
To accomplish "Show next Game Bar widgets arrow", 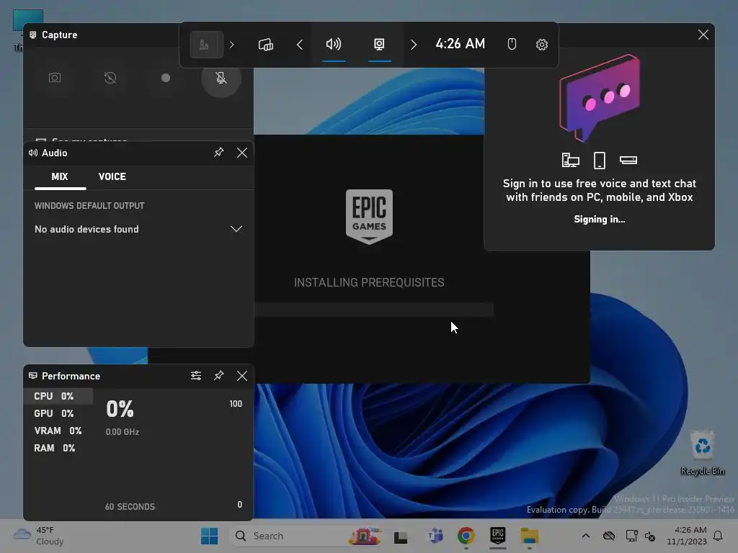I will pos(413,45).
